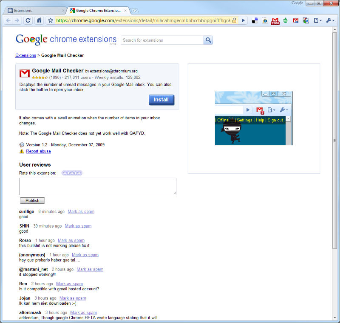Click the warning icon beside Report abuse
Screen dimensions: 340x323
[x=22, y=151]
